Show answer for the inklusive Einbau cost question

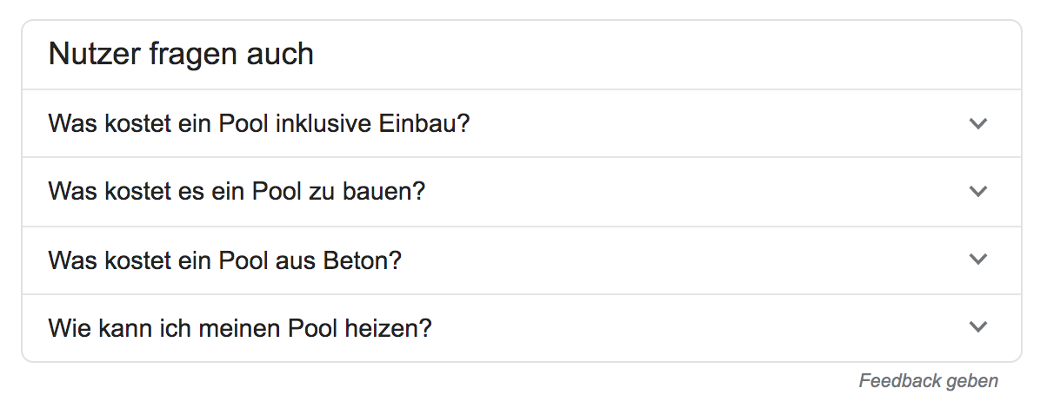pyautogui.click(x=522, y=123)
